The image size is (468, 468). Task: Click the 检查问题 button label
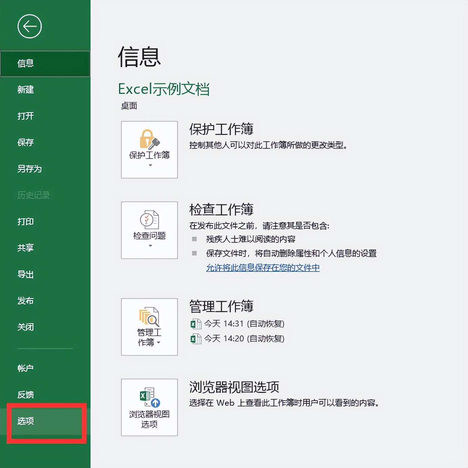point(149,236)
